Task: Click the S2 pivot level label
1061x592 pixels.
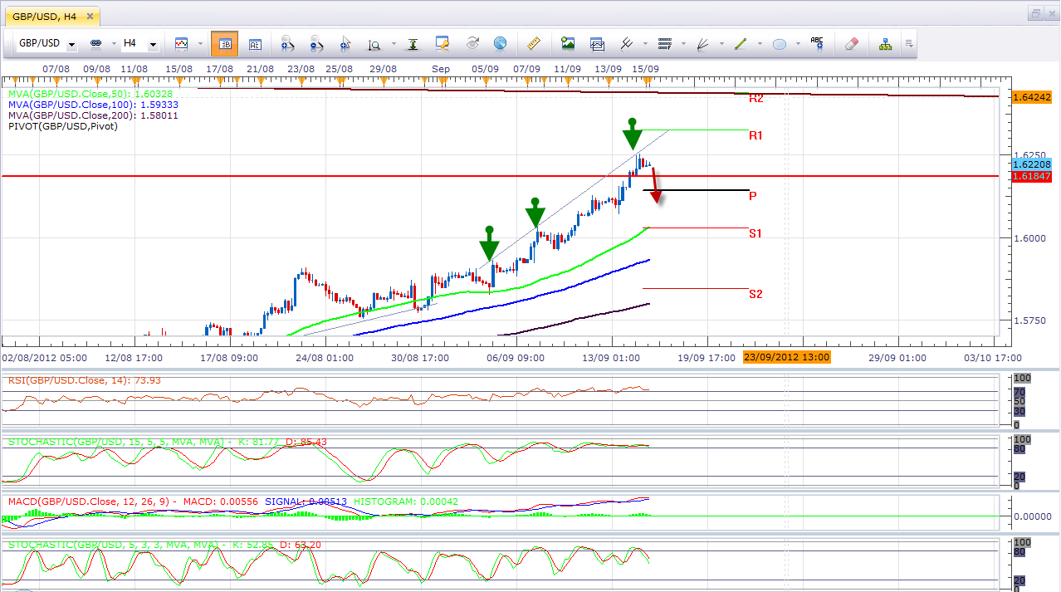Action: point(755,294)
